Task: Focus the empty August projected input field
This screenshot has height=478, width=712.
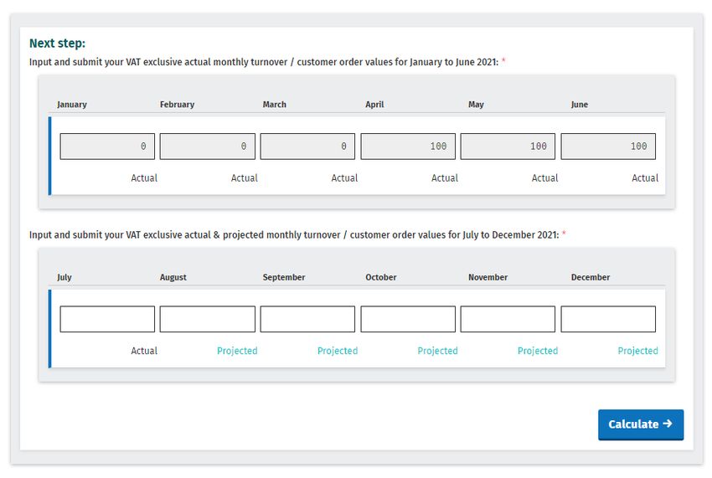Action: (208, 319)
